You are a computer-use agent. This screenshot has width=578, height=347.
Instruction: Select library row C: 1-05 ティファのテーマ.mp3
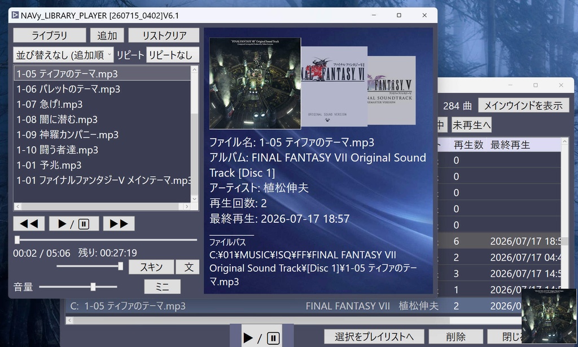294,306
